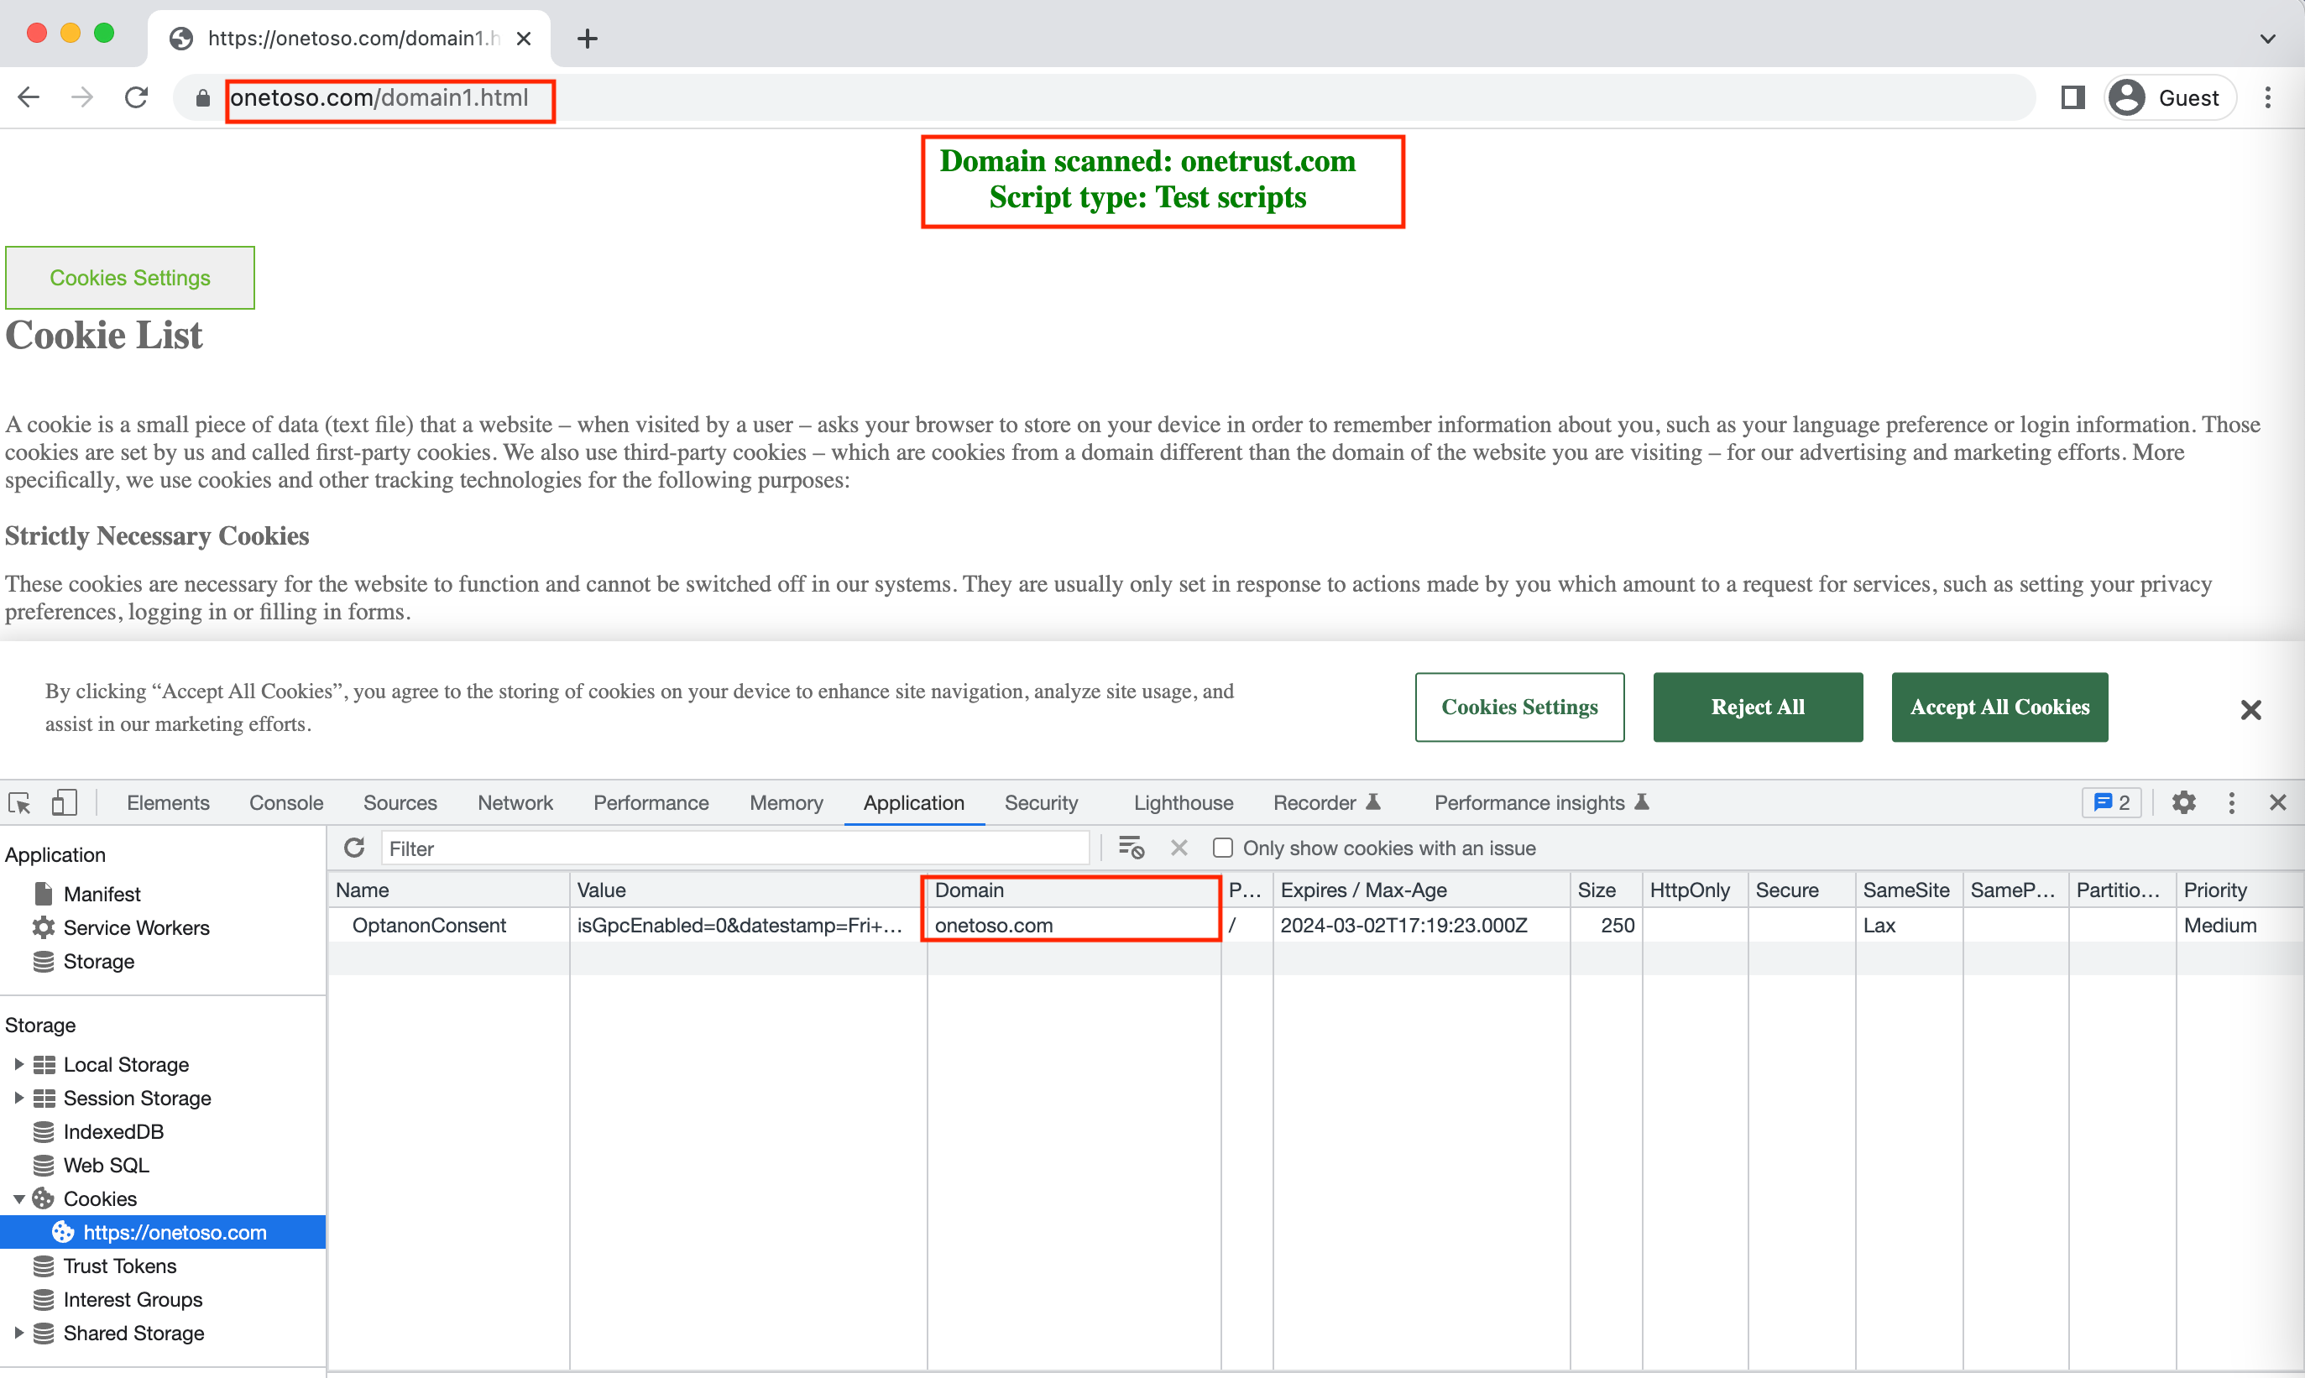This screenshot has width=2305, height=1378.
Task: Select the inspect element cursor icon
Action: pos(19,802)
